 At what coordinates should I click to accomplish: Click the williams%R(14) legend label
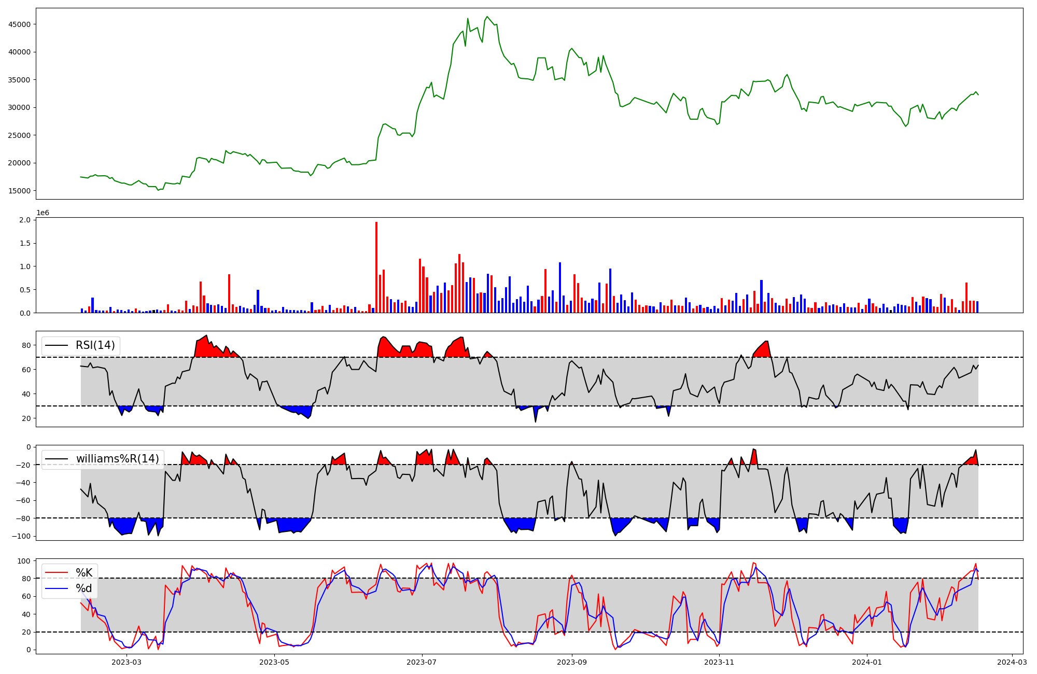(x=117, y=459)
